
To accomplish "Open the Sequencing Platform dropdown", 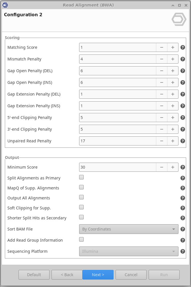I will tap(129, 251).
